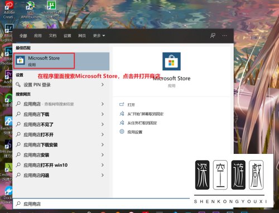Screen dimensions: 279x213
Task: Click the search input containing 应用商店
Action: 102,204
